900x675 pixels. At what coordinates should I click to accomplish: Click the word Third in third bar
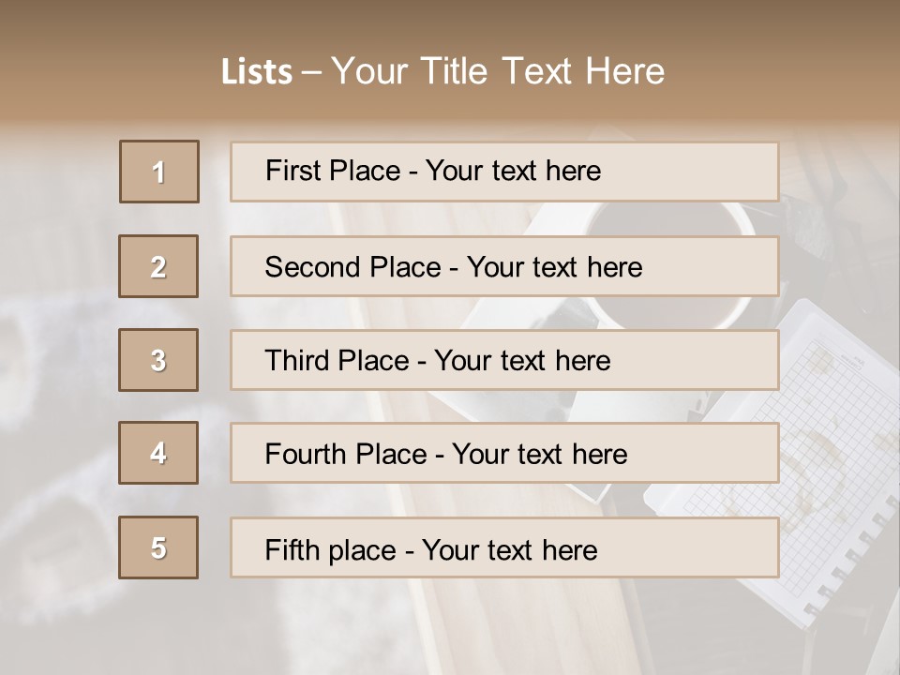tap(297, 360)
